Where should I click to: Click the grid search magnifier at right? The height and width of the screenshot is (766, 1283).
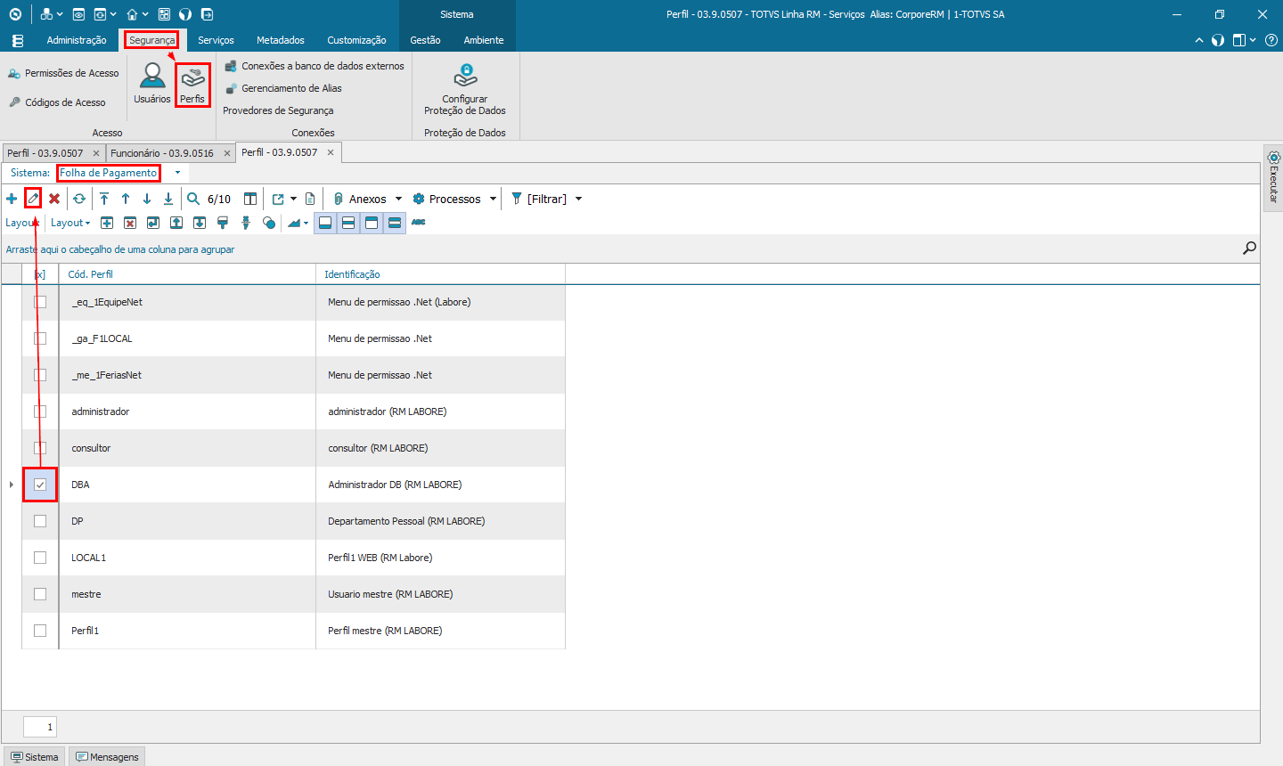coord(1250,248)
